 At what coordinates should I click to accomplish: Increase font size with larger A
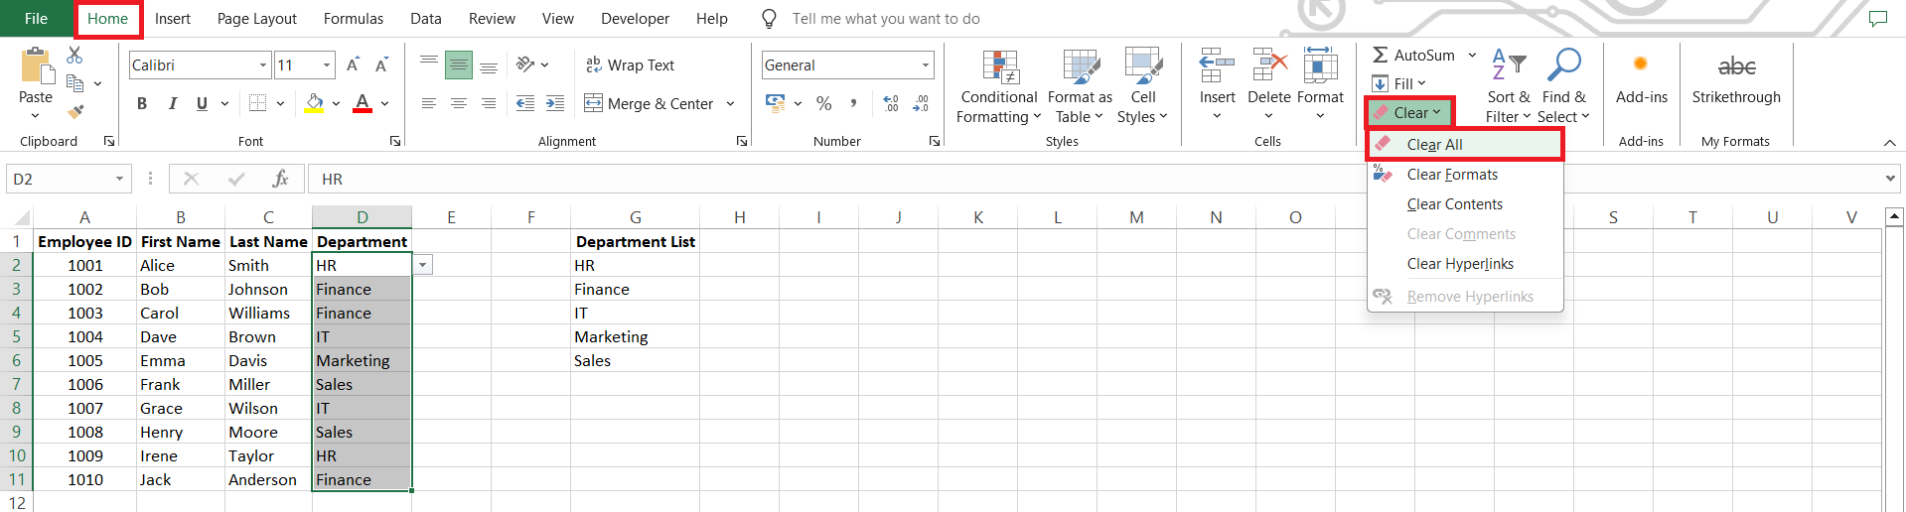(353, 65)
